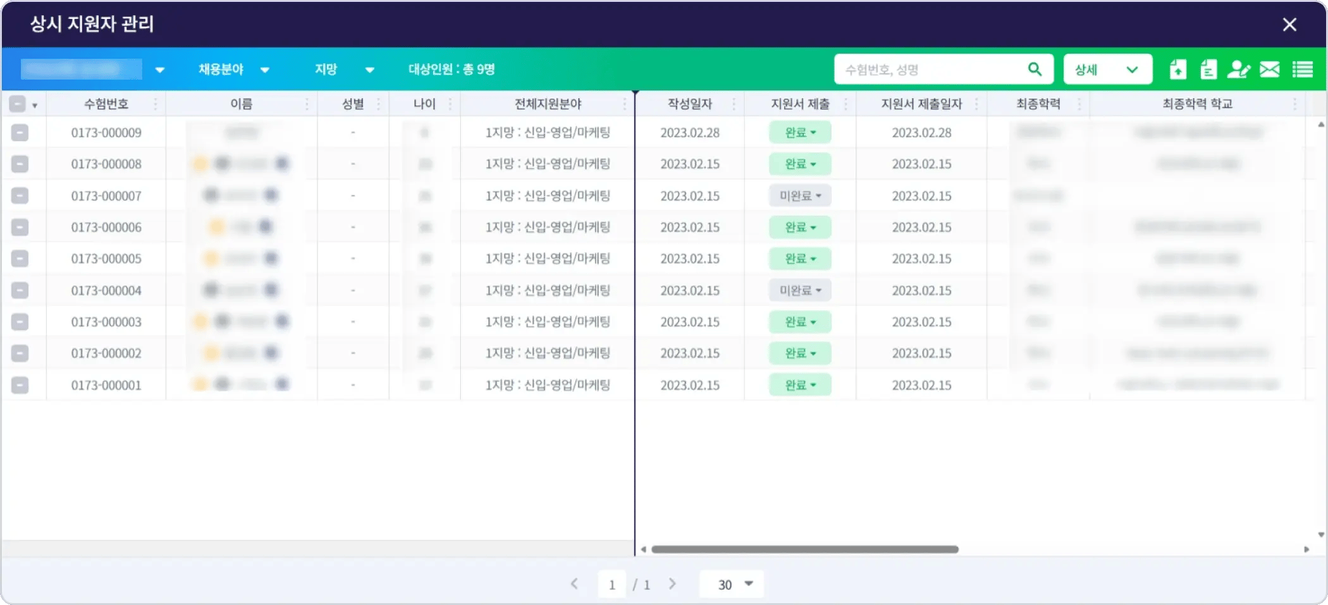This screenshot has height=605, width=1328.
Task: Open the 채용분야 filter dropdown
Action: tap(234, 69)
